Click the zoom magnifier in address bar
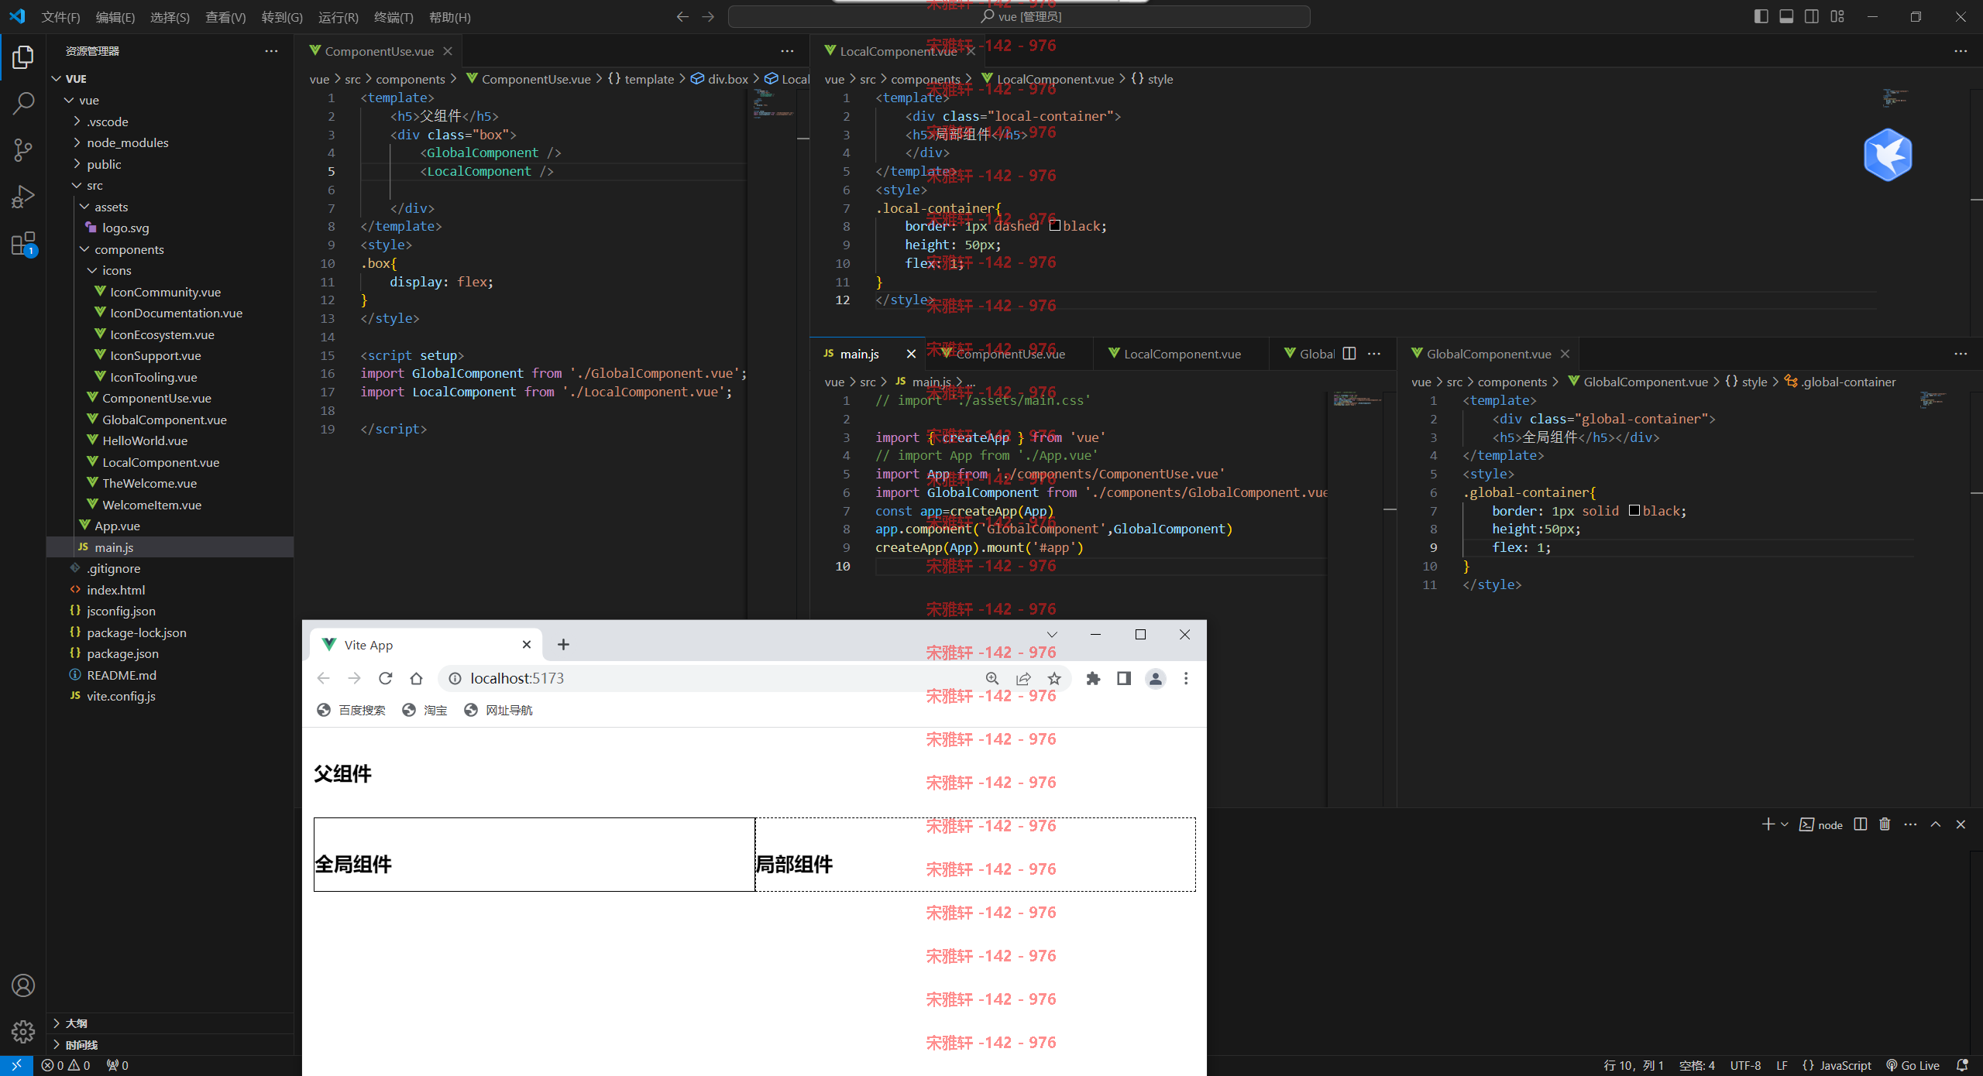Viewport: 1983px width, 1076px height. (x=992, y=678)
